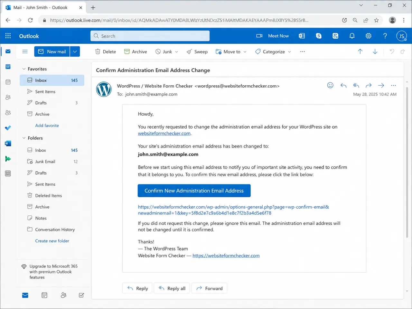Click Reply button below message
Screen dimensions: 412x309
coord(137,288)
